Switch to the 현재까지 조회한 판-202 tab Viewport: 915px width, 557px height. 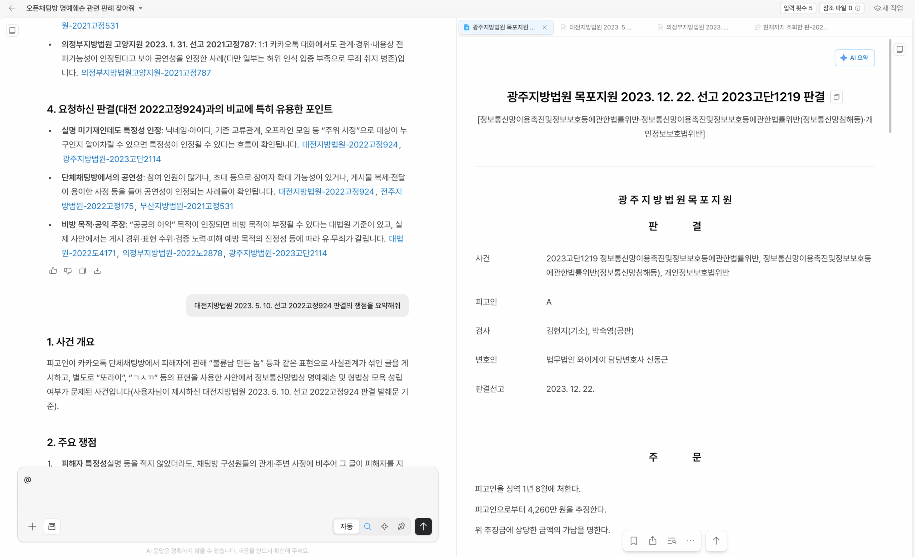tap(795, 27)
